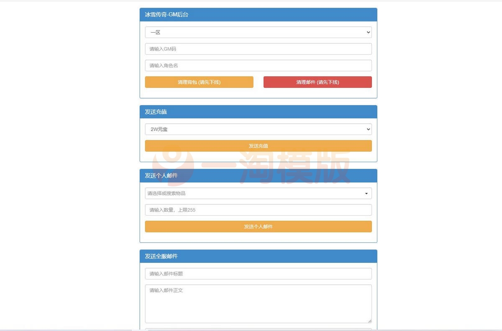Viewport: 502px width, 331px height.
Task: Click the partially visible button below the mail body
Action: pos(258,329)
